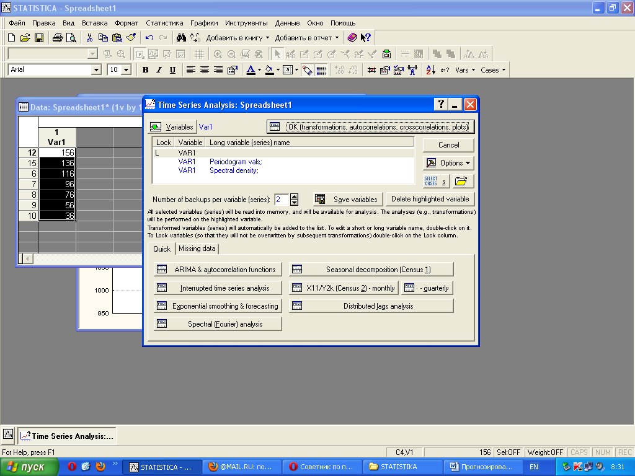Cut selection with the scissors icon
The width and height of the screenshot is (635, 476).
tap(89, 38)
